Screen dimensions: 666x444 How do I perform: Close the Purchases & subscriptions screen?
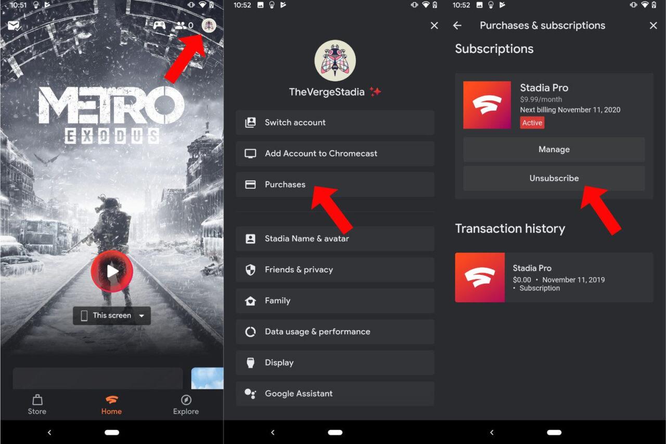coord(654,26)
